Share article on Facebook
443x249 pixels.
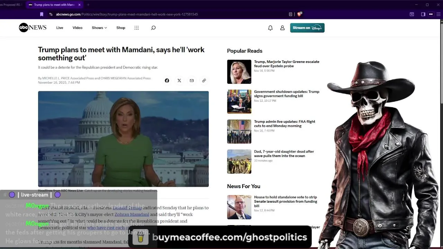click(x=167, y=81)
